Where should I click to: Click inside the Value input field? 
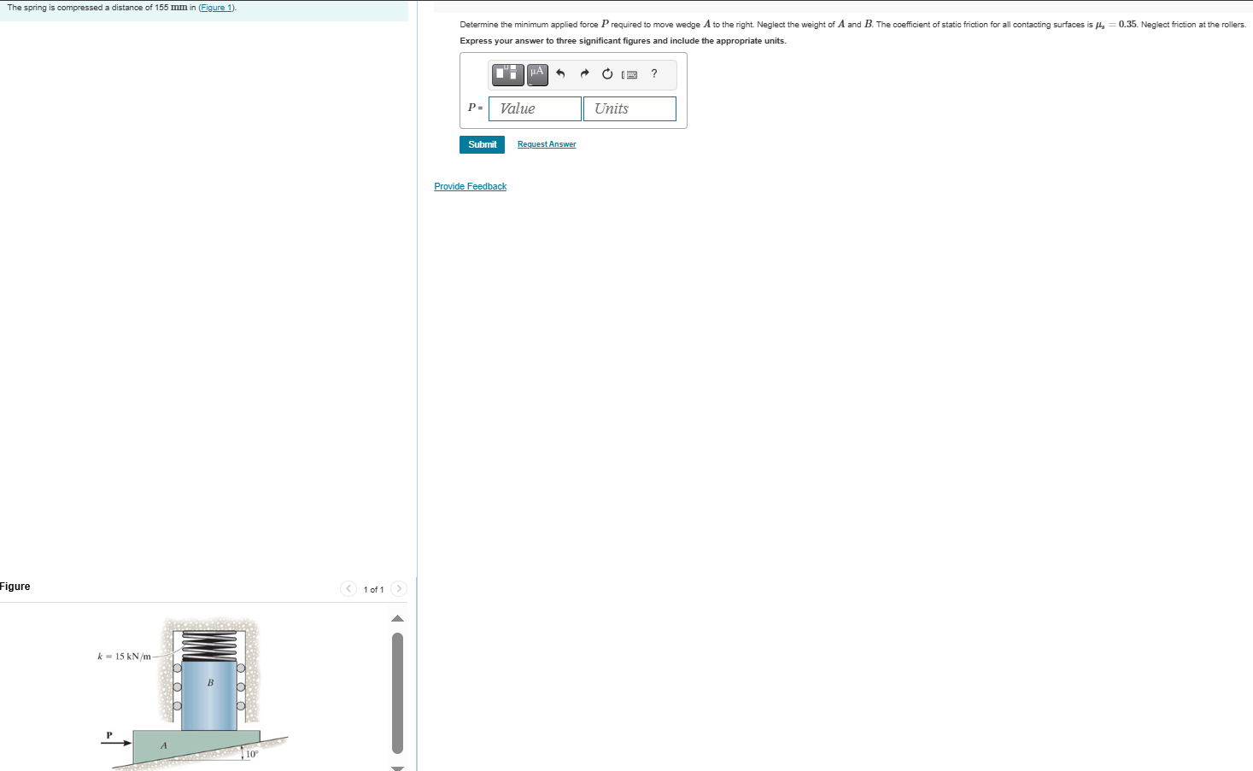(534, 108)
